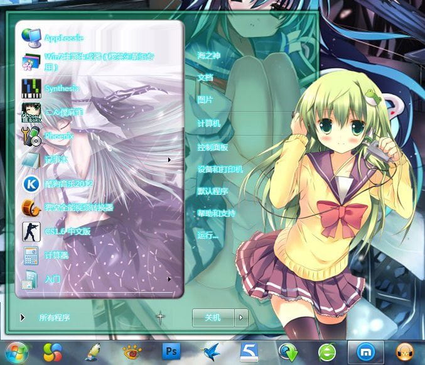
Task: Click the Windows Start orb
Action: coord(16,351)
